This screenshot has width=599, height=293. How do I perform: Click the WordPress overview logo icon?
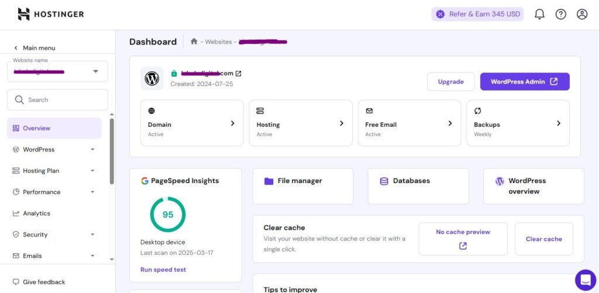coord(500,181)
